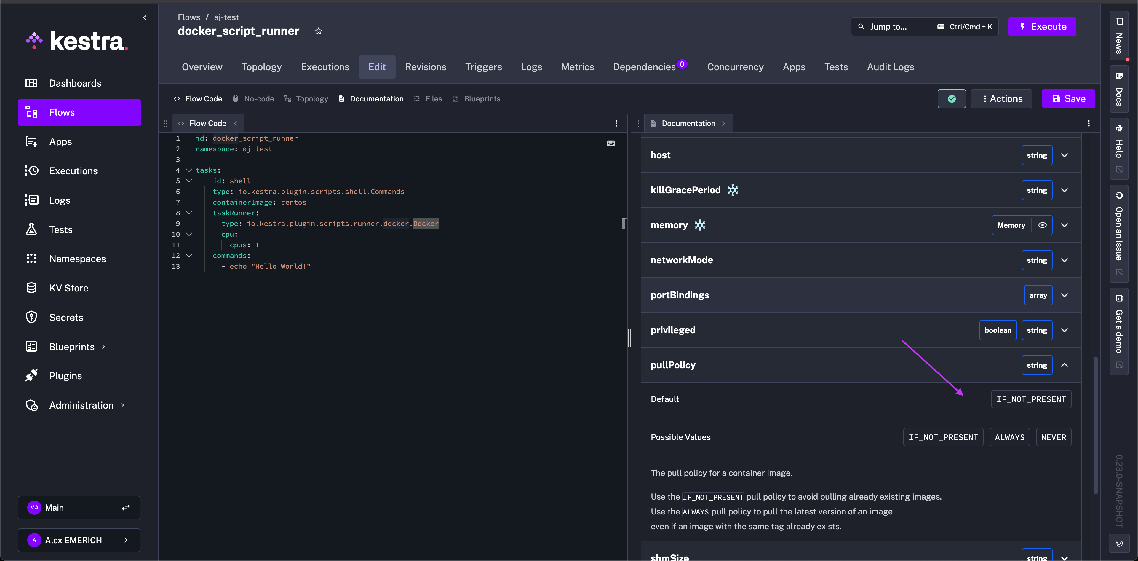Save the flow with the Save button
Image resolution: width=1138 pixels, height=561 pixels.
(1068, 98)
